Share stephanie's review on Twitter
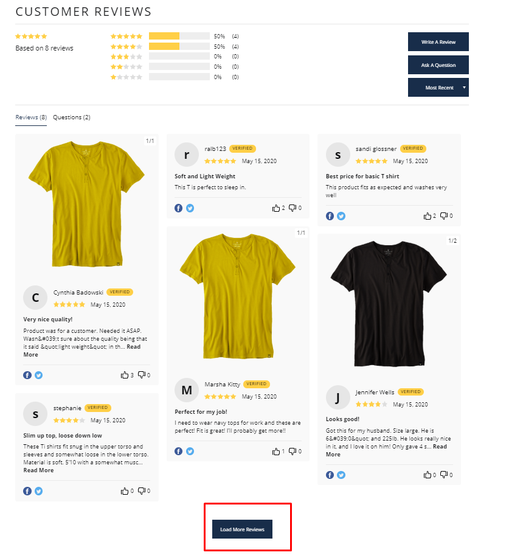The height and width of the screenshot is (555, 509). 38,491
